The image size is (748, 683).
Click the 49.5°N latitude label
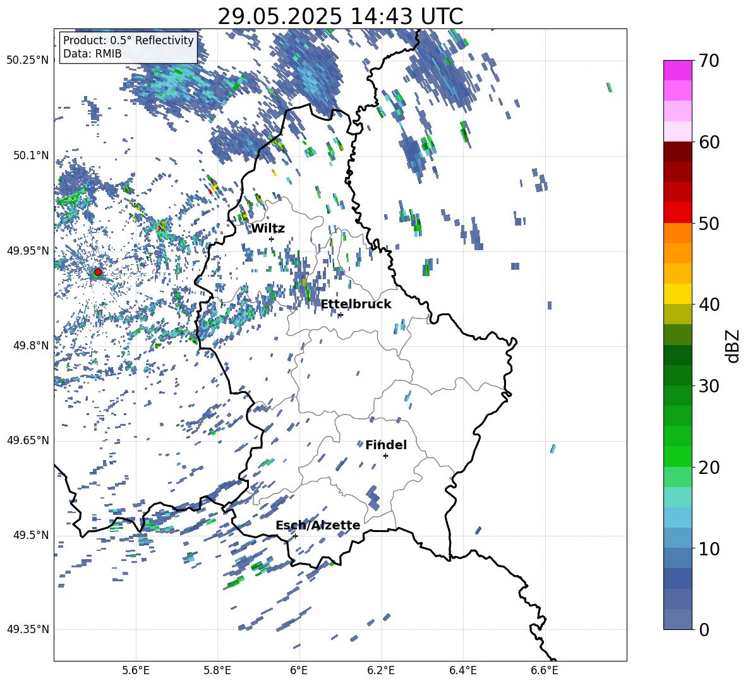[x=32, y=535]
